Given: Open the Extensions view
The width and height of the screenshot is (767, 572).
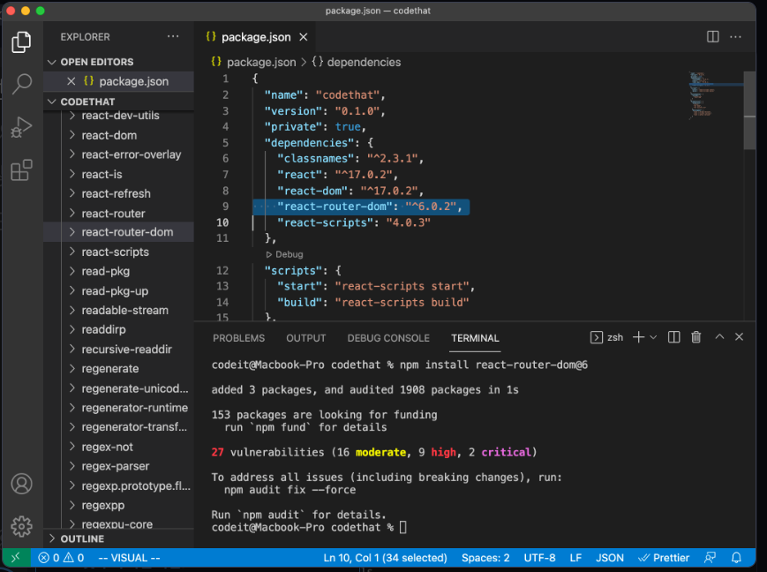Looking at the screenshot, I should click(21, 169).
